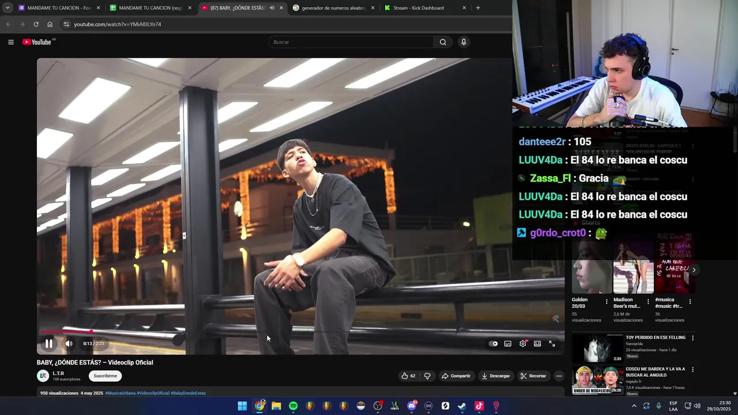The image size is (738, 415).
Task: Pause the video with the pause button
Action: [x=49, y=344]
